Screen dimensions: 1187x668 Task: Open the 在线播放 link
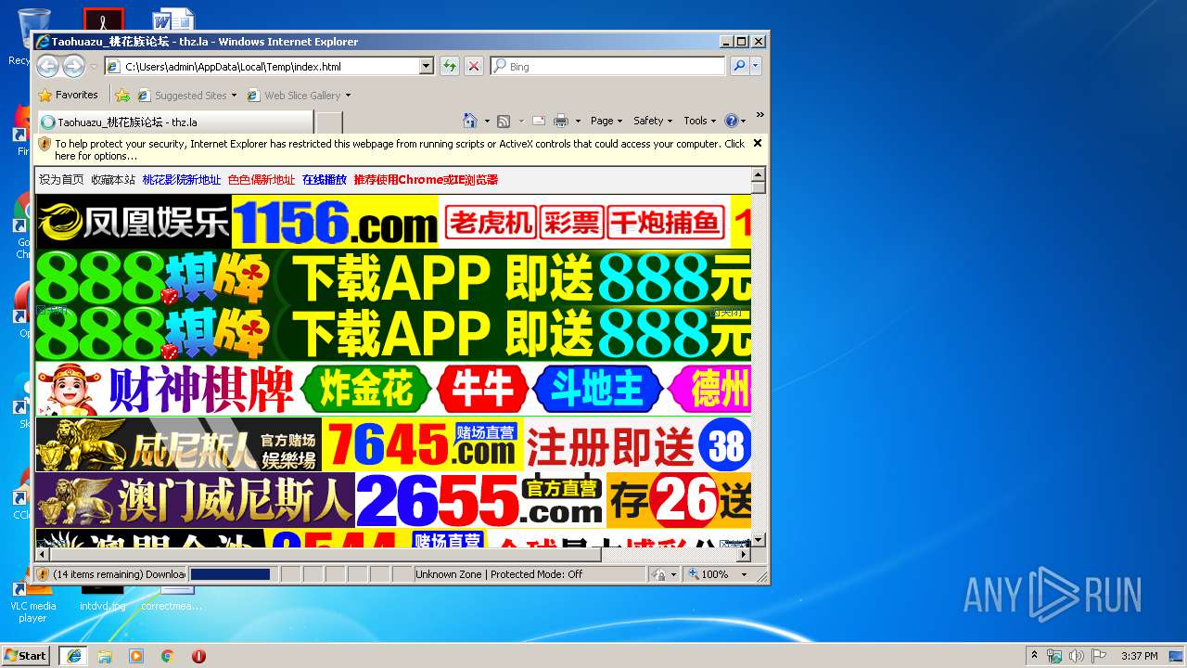click(325, 180)
